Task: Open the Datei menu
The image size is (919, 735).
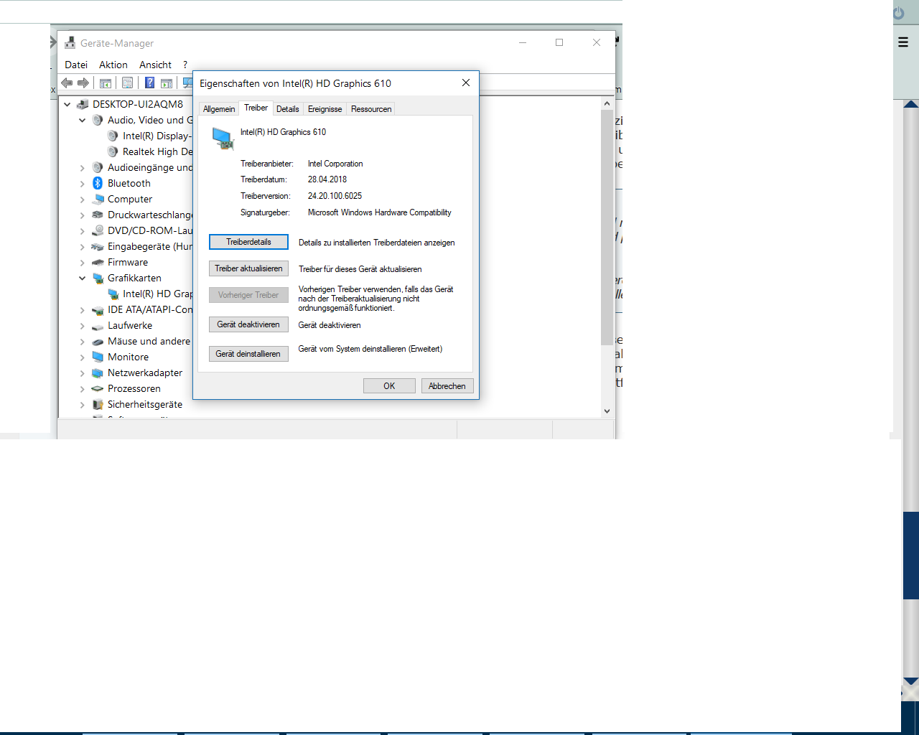Action: click(76, 65)
